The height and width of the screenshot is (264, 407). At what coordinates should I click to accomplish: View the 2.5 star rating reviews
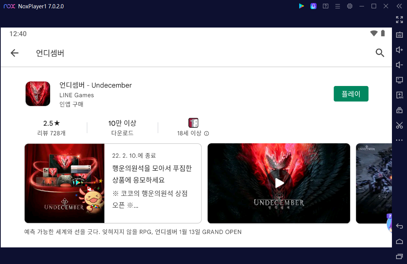click(x=51, y=123)
